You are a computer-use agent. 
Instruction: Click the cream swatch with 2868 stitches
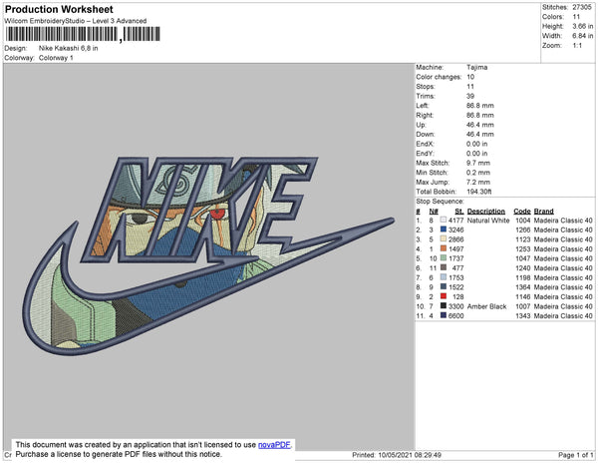tap(444, 238)
